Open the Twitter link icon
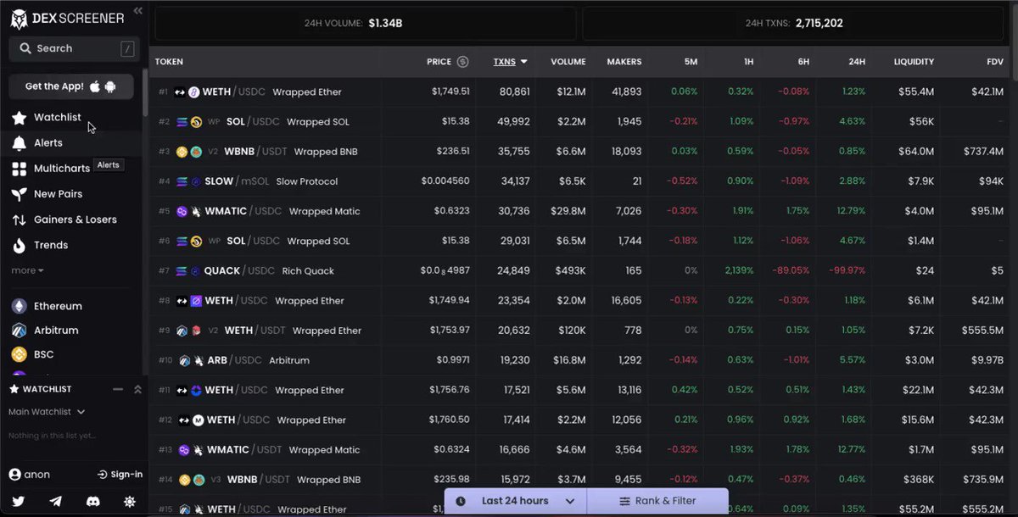Image resolution: width=1018 pixels, height=517 pixels. click(18, 502)
